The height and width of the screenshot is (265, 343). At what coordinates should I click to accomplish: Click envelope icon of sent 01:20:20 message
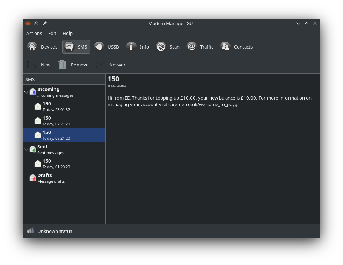[x=38, y=163]
